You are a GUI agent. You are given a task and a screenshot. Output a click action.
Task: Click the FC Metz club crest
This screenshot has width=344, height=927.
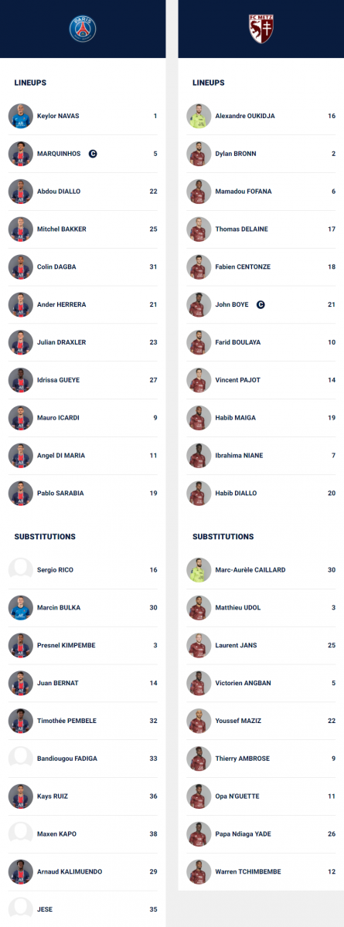(261, 29)
